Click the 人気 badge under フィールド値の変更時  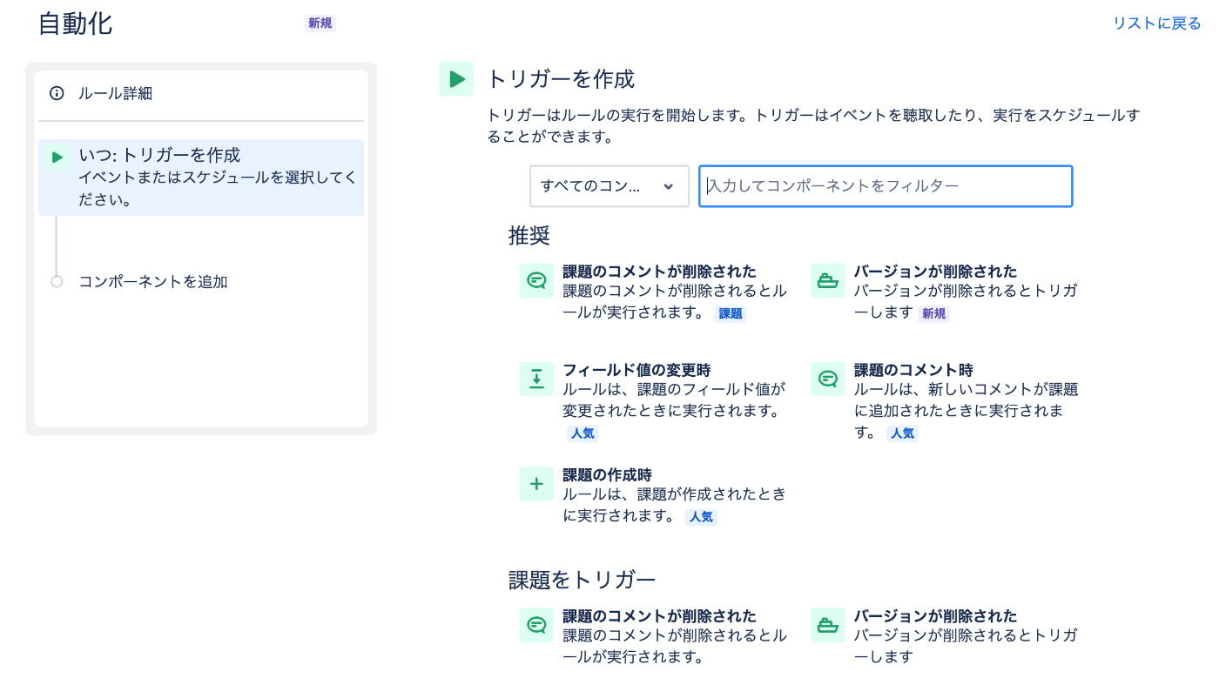583,433
